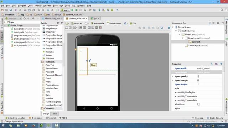Open the Gradle Console panel
Image resolution: width=228 pixels, height=128 pixels.
pos(215,118)
